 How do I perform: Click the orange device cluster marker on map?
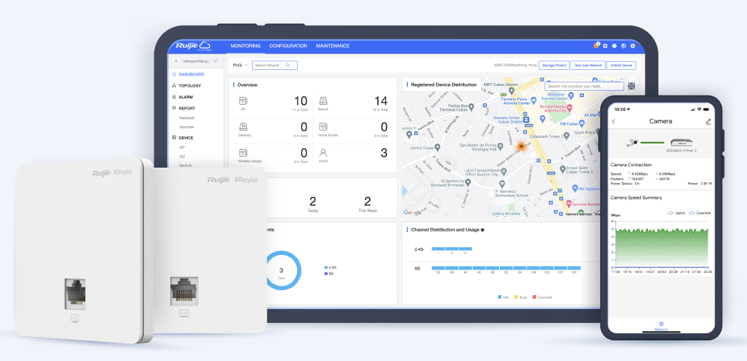[x=521, y=146]
